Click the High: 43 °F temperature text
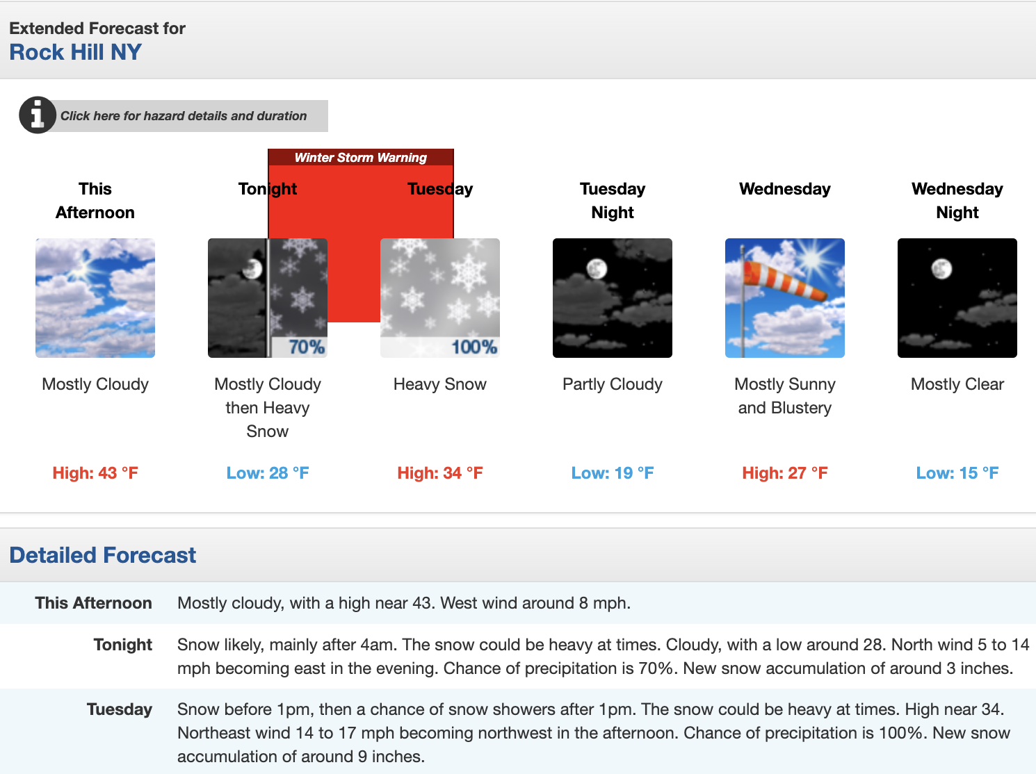 click(x=95, y=472)
